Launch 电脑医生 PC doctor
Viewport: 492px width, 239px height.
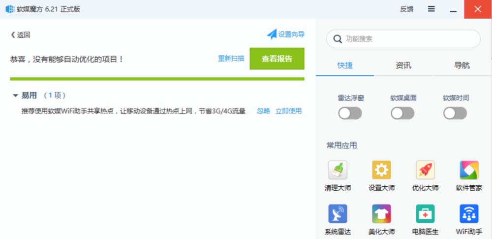(x=425, y=214)
